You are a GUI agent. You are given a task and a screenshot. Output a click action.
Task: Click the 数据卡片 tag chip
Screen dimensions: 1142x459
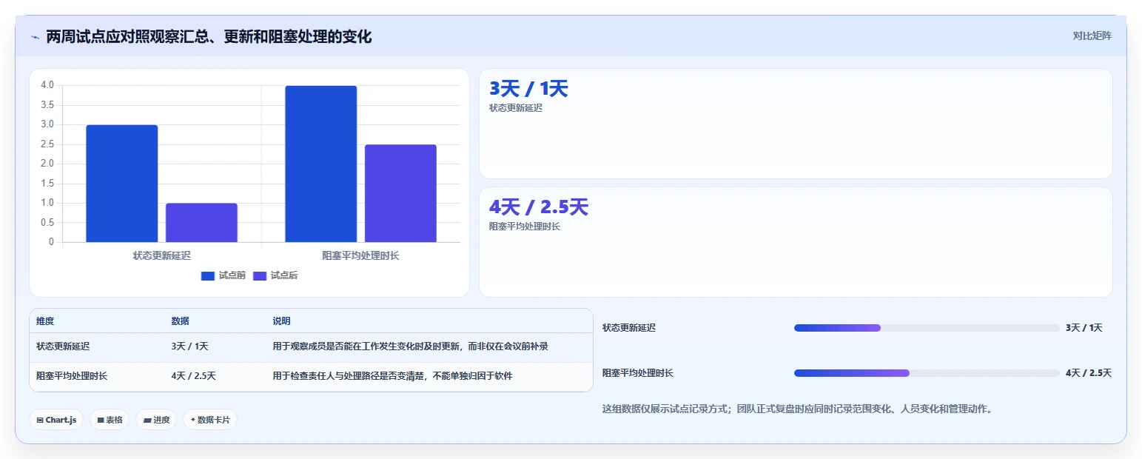(x=210, y=420)
